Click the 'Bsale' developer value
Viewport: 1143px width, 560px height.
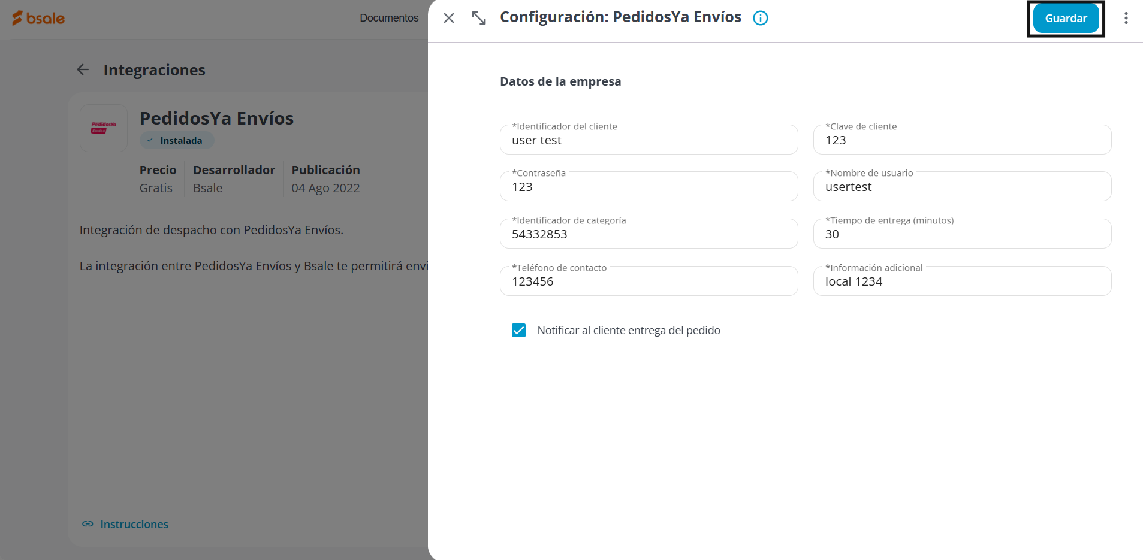(x=207, y=188)
